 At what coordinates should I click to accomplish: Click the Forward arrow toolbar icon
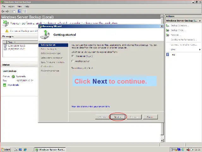7,11
